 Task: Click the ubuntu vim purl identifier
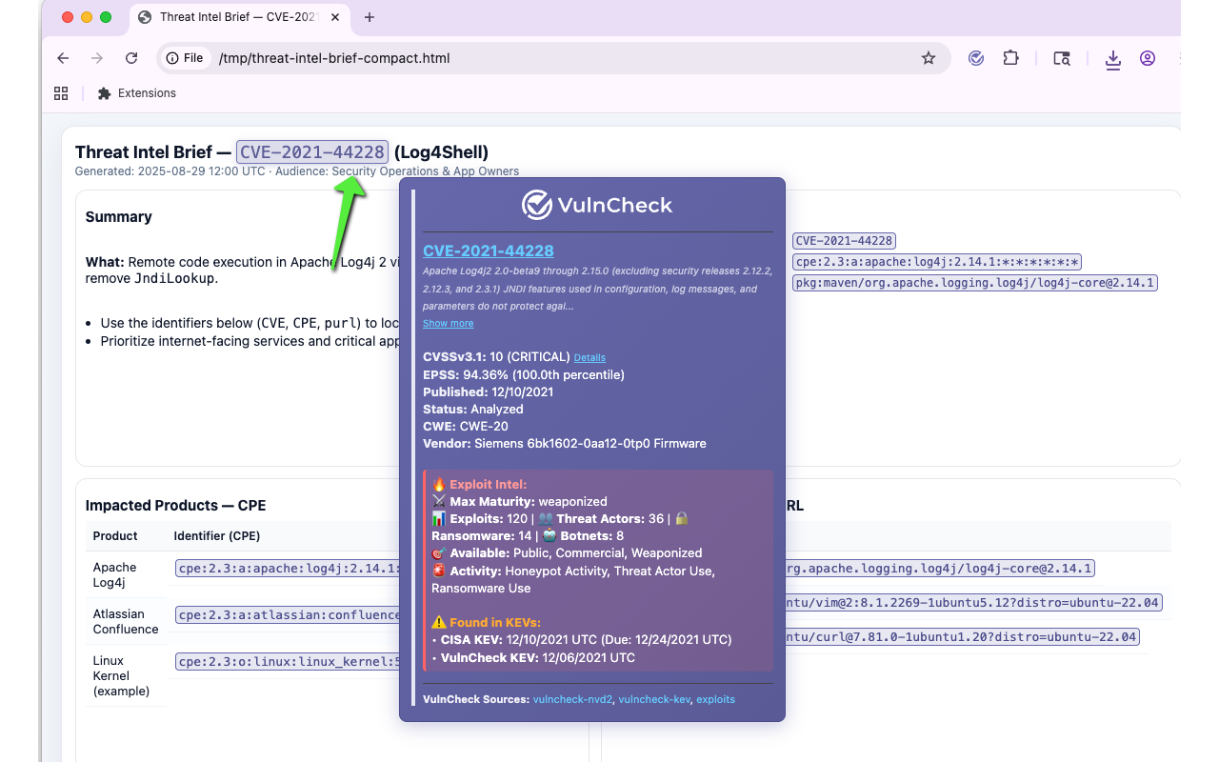coord(974,603)
